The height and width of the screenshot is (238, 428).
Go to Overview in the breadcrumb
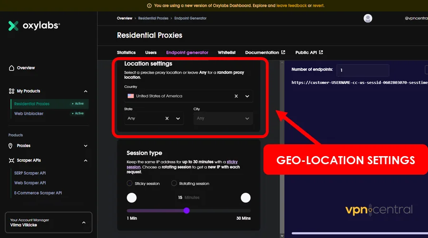pos(125,18)
